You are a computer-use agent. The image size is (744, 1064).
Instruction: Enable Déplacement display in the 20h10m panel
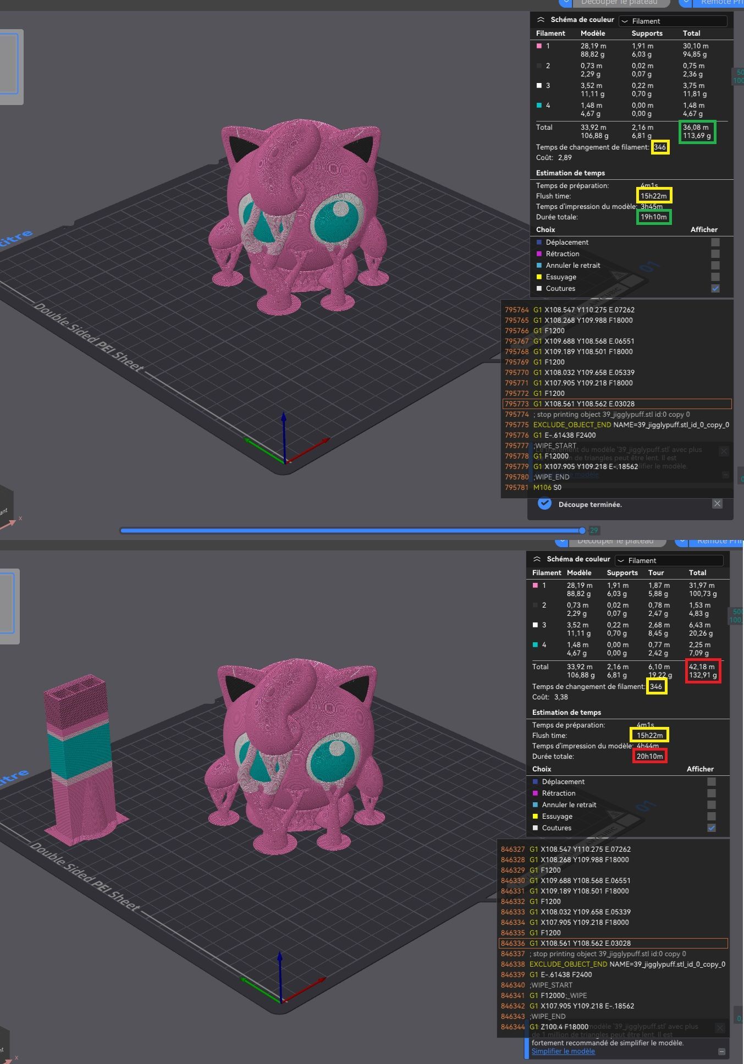711,781
